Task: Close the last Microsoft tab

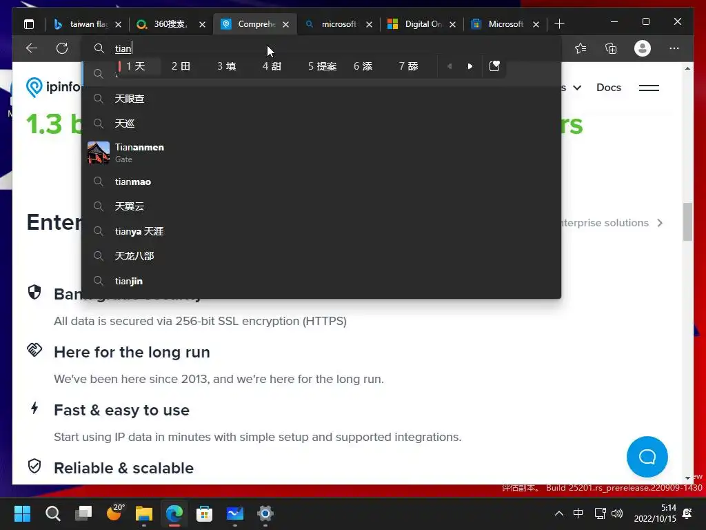Action: click(x=536, y=24)
